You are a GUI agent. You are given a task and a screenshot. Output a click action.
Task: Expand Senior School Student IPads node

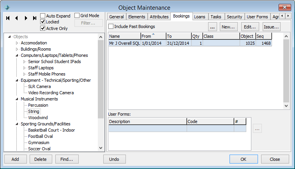pos(24,62)
